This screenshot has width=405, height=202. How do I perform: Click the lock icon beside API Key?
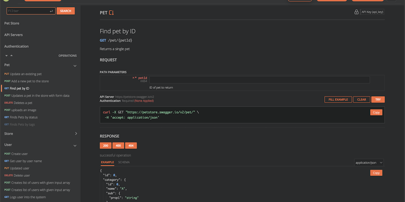click(x=356, y=12)
